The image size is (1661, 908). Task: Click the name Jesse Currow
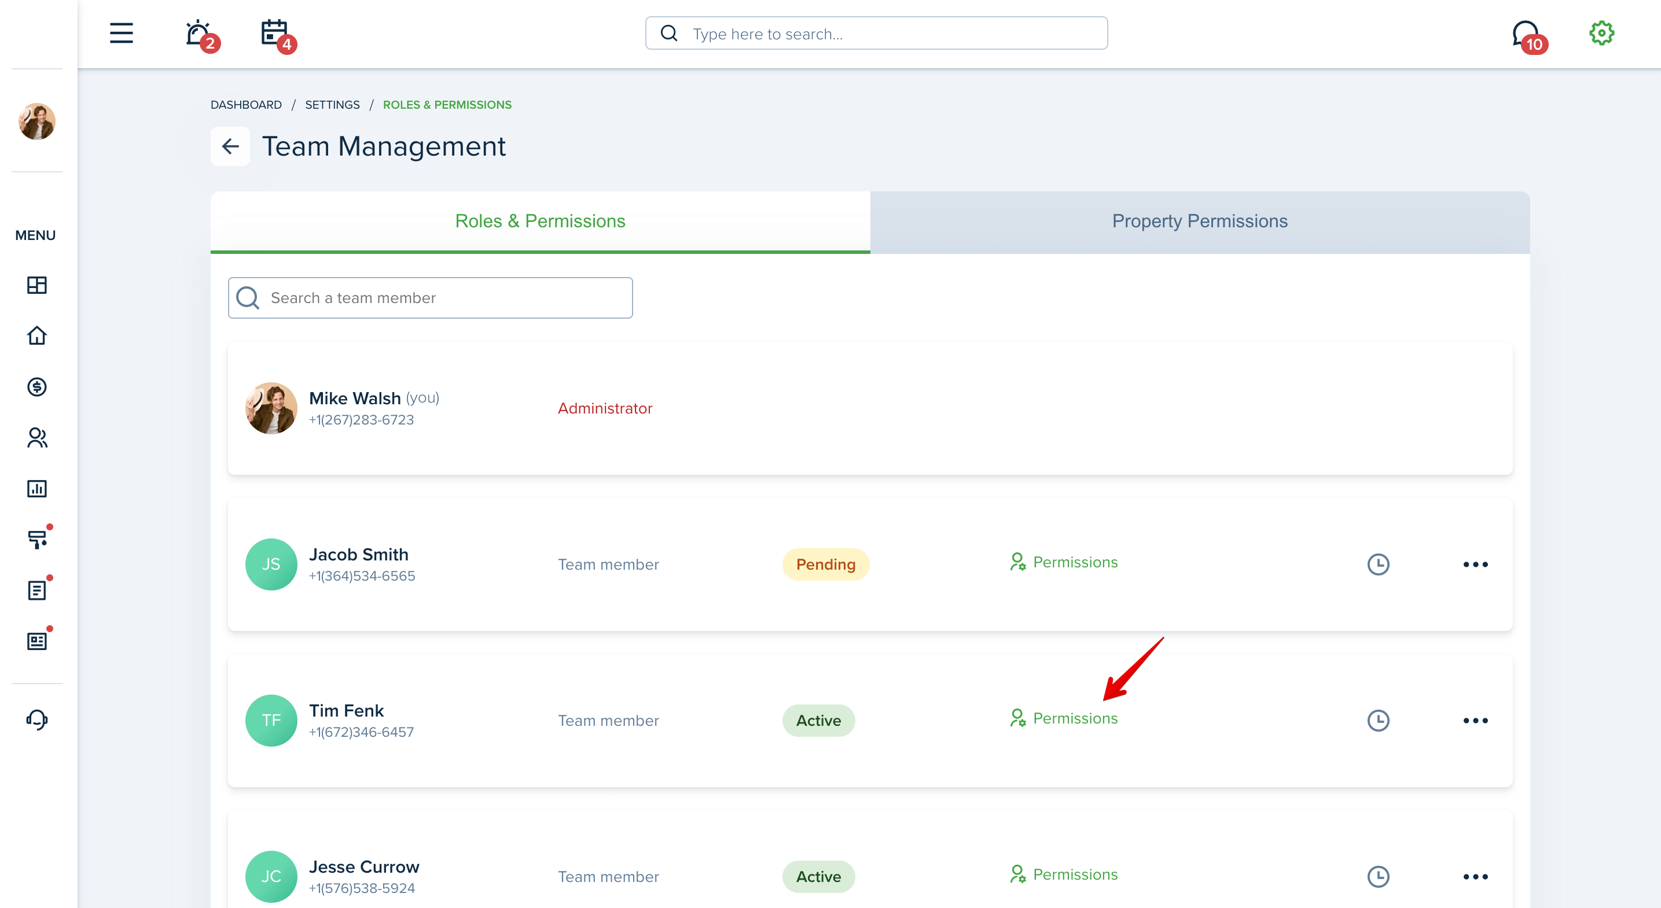(x=363, y=867)
